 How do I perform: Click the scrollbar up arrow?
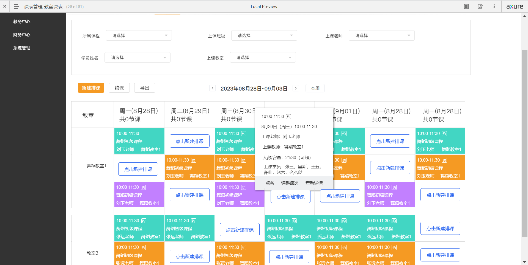[x=524, y=16]
